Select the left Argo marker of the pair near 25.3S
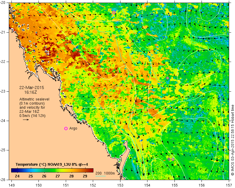 (169, 159)
